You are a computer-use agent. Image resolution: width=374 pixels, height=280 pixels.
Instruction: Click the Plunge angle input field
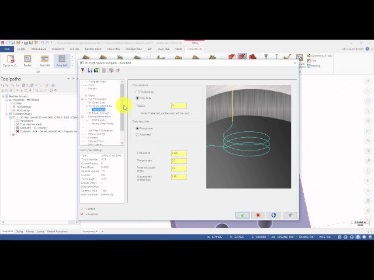[x=179, y=161]
